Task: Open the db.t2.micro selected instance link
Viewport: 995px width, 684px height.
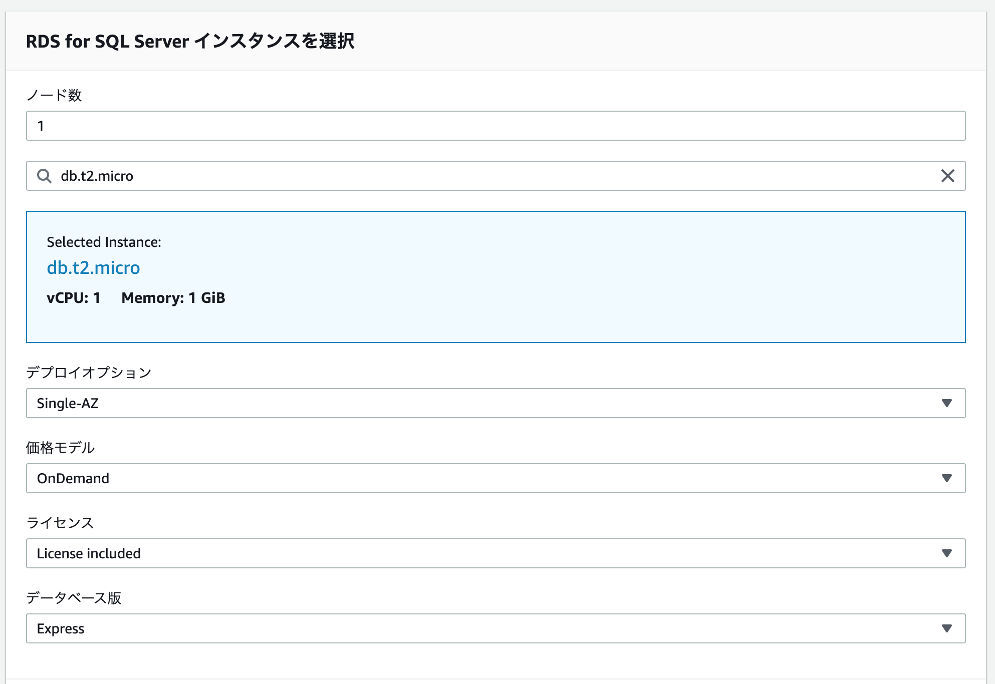Action: pyautogui.click(x=93, y=268)
